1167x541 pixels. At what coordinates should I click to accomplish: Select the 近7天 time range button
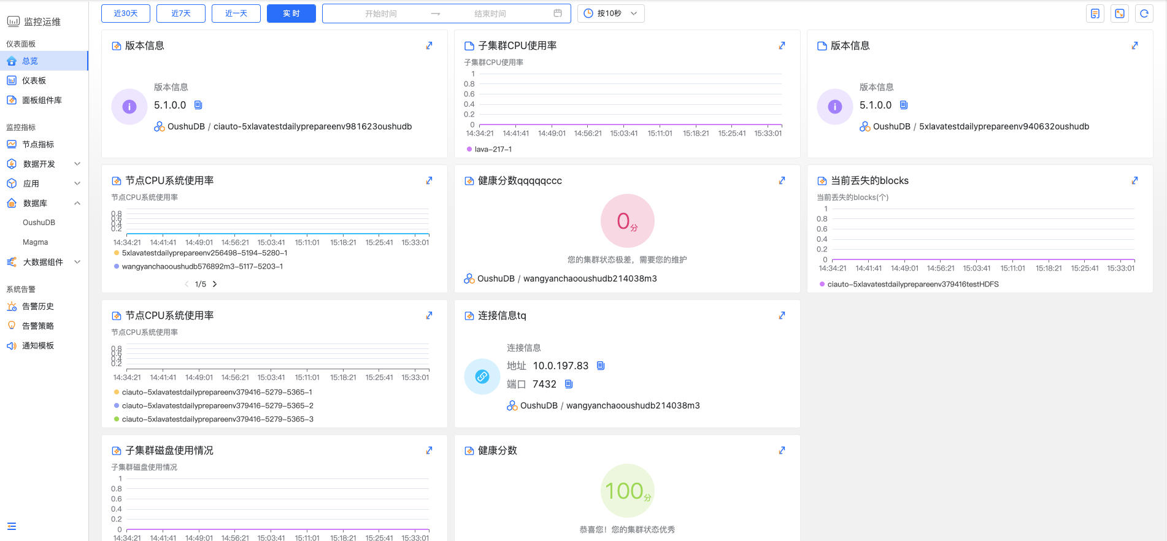(x=181, y=13)
